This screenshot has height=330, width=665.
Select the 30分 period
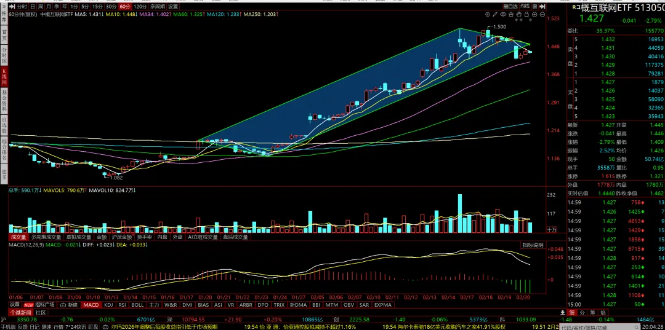point(111,7)
